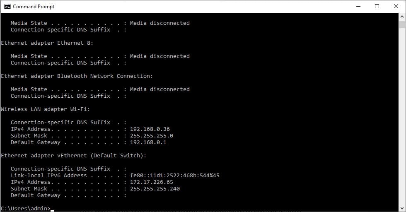Click the Ethernet adapter vEthernet (Default Switch) heading
The height and width of the screenshot is (212, 406).
(x=74, y=155)
